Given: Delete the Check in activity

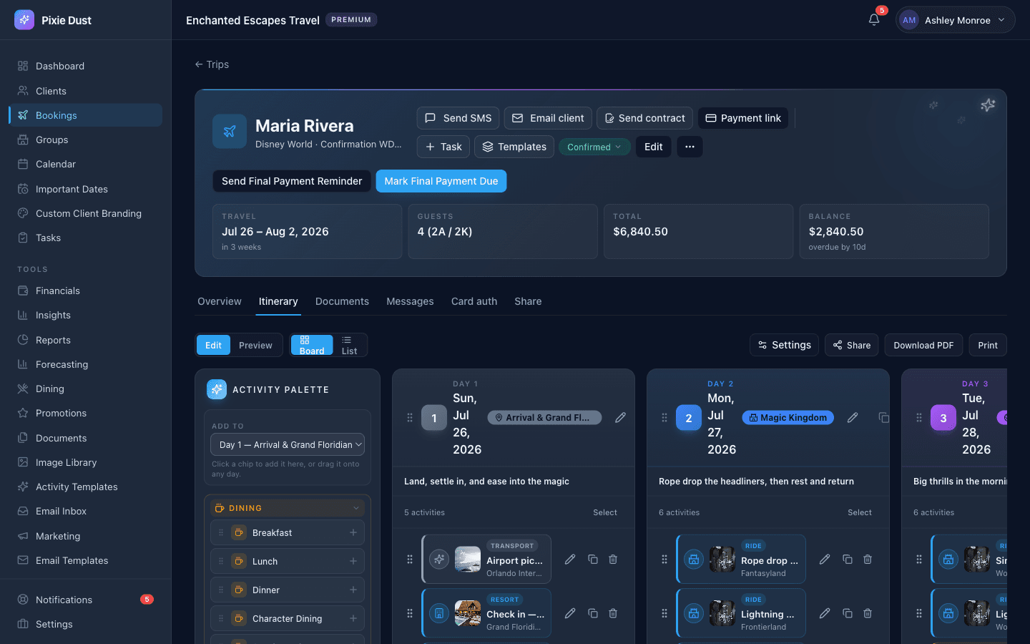Looking at the screenshot, I should (x=613, y=613).
